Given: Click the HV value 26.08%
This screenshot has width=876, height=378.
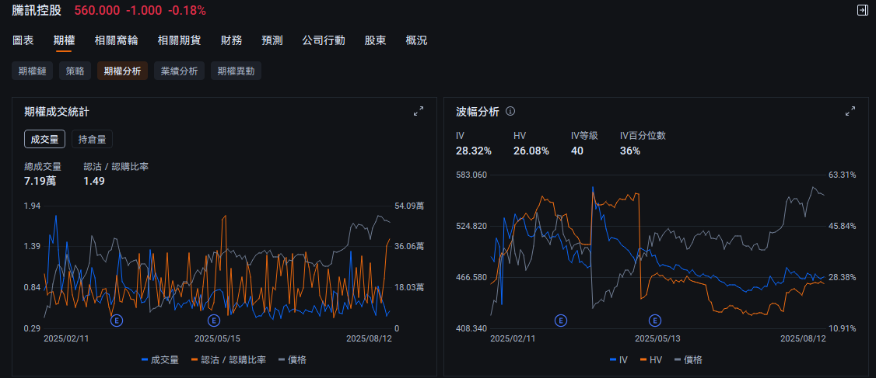Looking at the screenshot, I should [x=531, y=151].
